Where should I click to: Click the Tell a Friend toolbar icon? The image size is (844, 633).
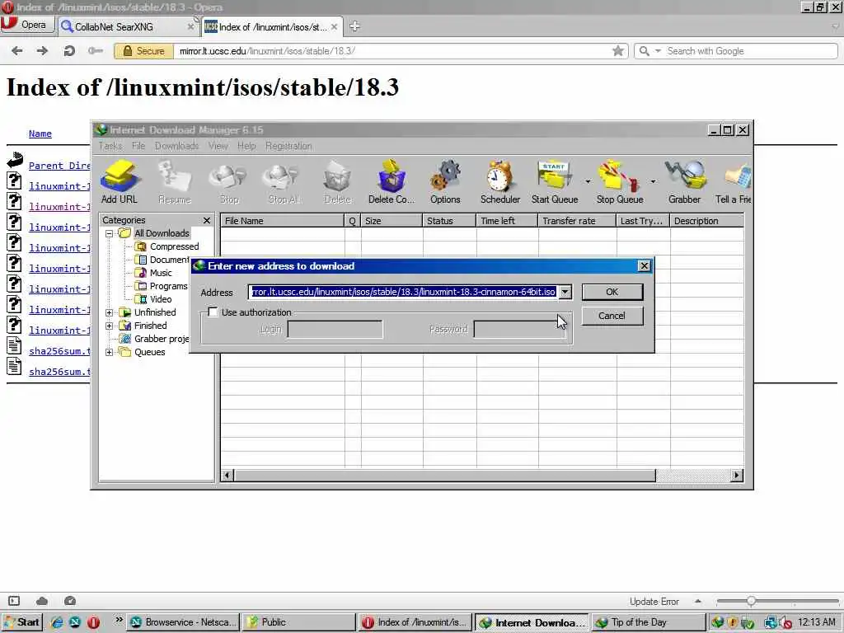[x=734, y=182]
